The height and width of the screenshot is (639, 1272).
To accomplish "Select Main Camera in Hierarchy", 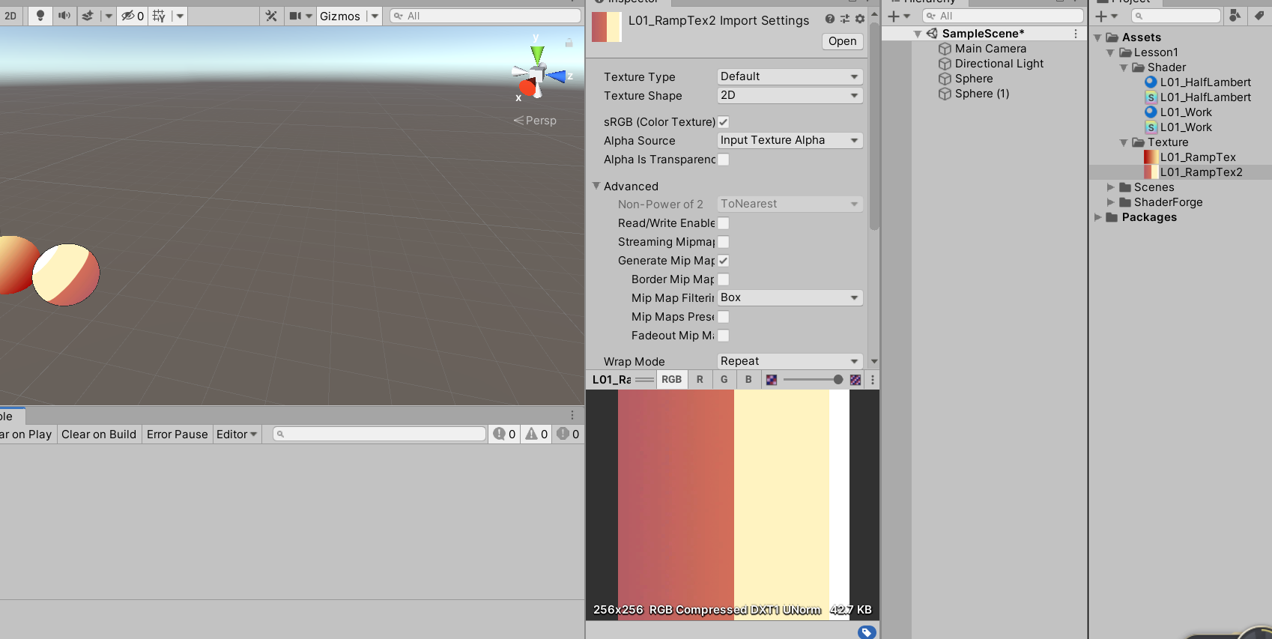I will click(990, 49).
